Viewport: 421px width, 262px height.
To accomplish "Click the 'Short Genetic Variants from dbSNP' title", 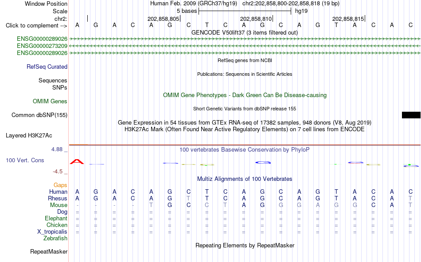I will tap(245, 109).
